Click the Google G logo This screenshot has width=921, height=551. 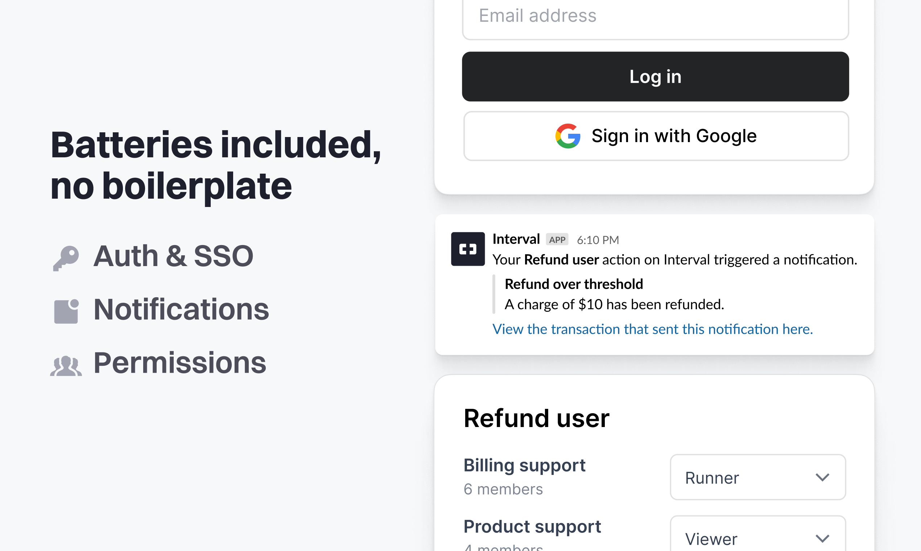568,136
